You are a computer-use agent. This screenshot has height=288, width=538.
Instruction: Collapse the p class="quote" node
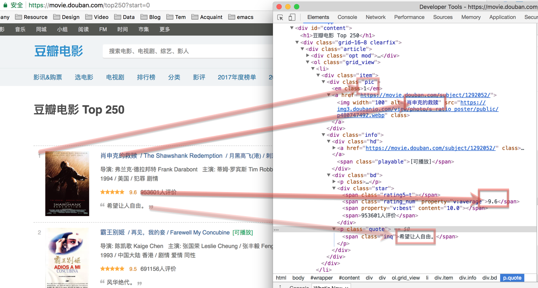334,229
